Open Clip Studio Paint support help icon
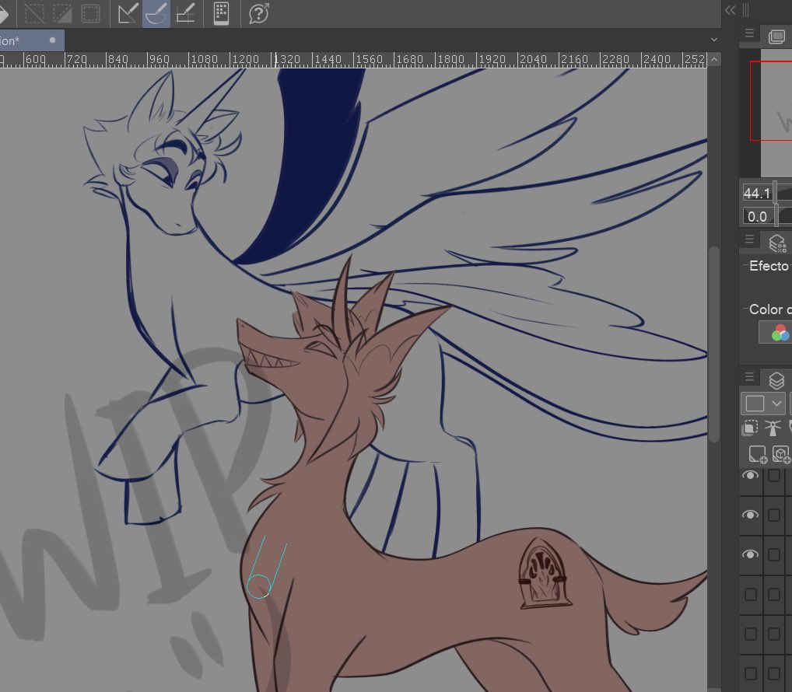The image size is (792, 692). click(x=258, y=14)
